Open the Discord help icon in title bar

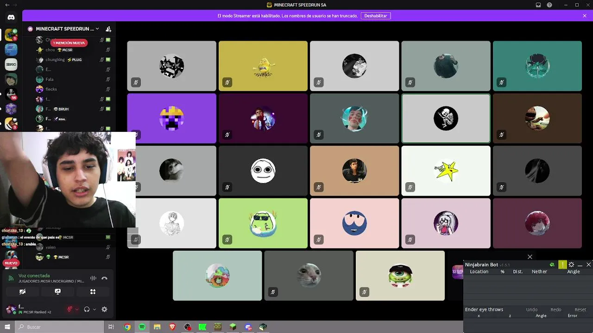coord(549,5)
